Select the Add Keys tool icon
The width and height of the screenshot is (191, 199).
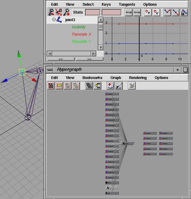67,12
